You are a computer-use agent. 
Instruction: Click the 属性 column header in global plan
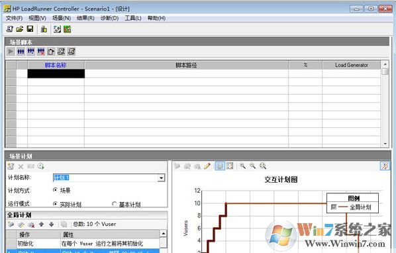110,235
